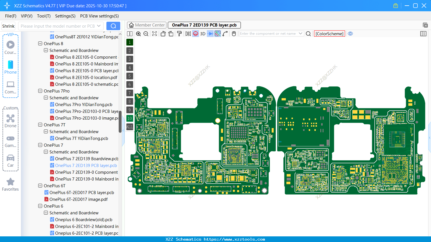Open the Member Center
This screenshot has width=431, height=242.
147,25
